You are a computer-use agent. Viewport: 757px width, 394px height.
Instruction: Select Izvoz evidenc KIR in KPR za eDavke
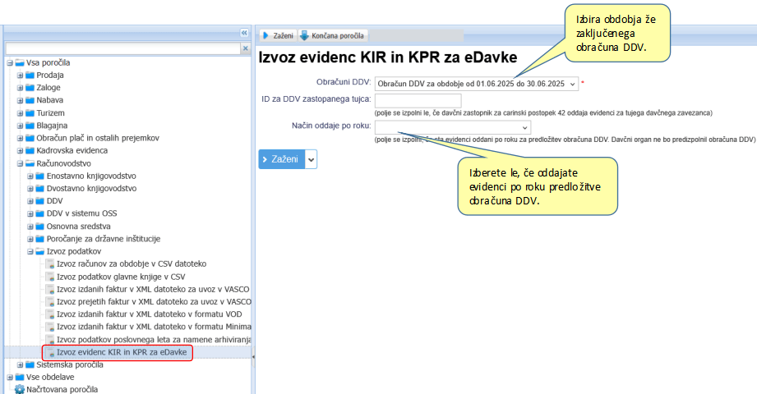coord(122,352)
